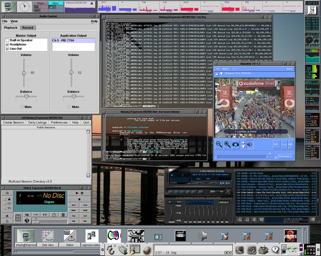Click XMcd previous track button
321x256 pixels.
[74, 210]
